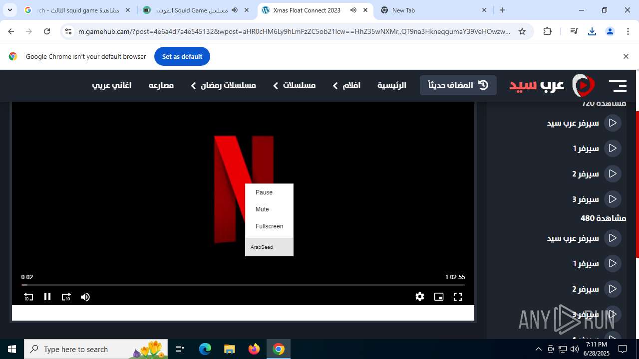The height and width of the screenshot is (359, 639).
Task: Switch to the مسلسل Squid Game tab
Action: click(x=197, y=10)
